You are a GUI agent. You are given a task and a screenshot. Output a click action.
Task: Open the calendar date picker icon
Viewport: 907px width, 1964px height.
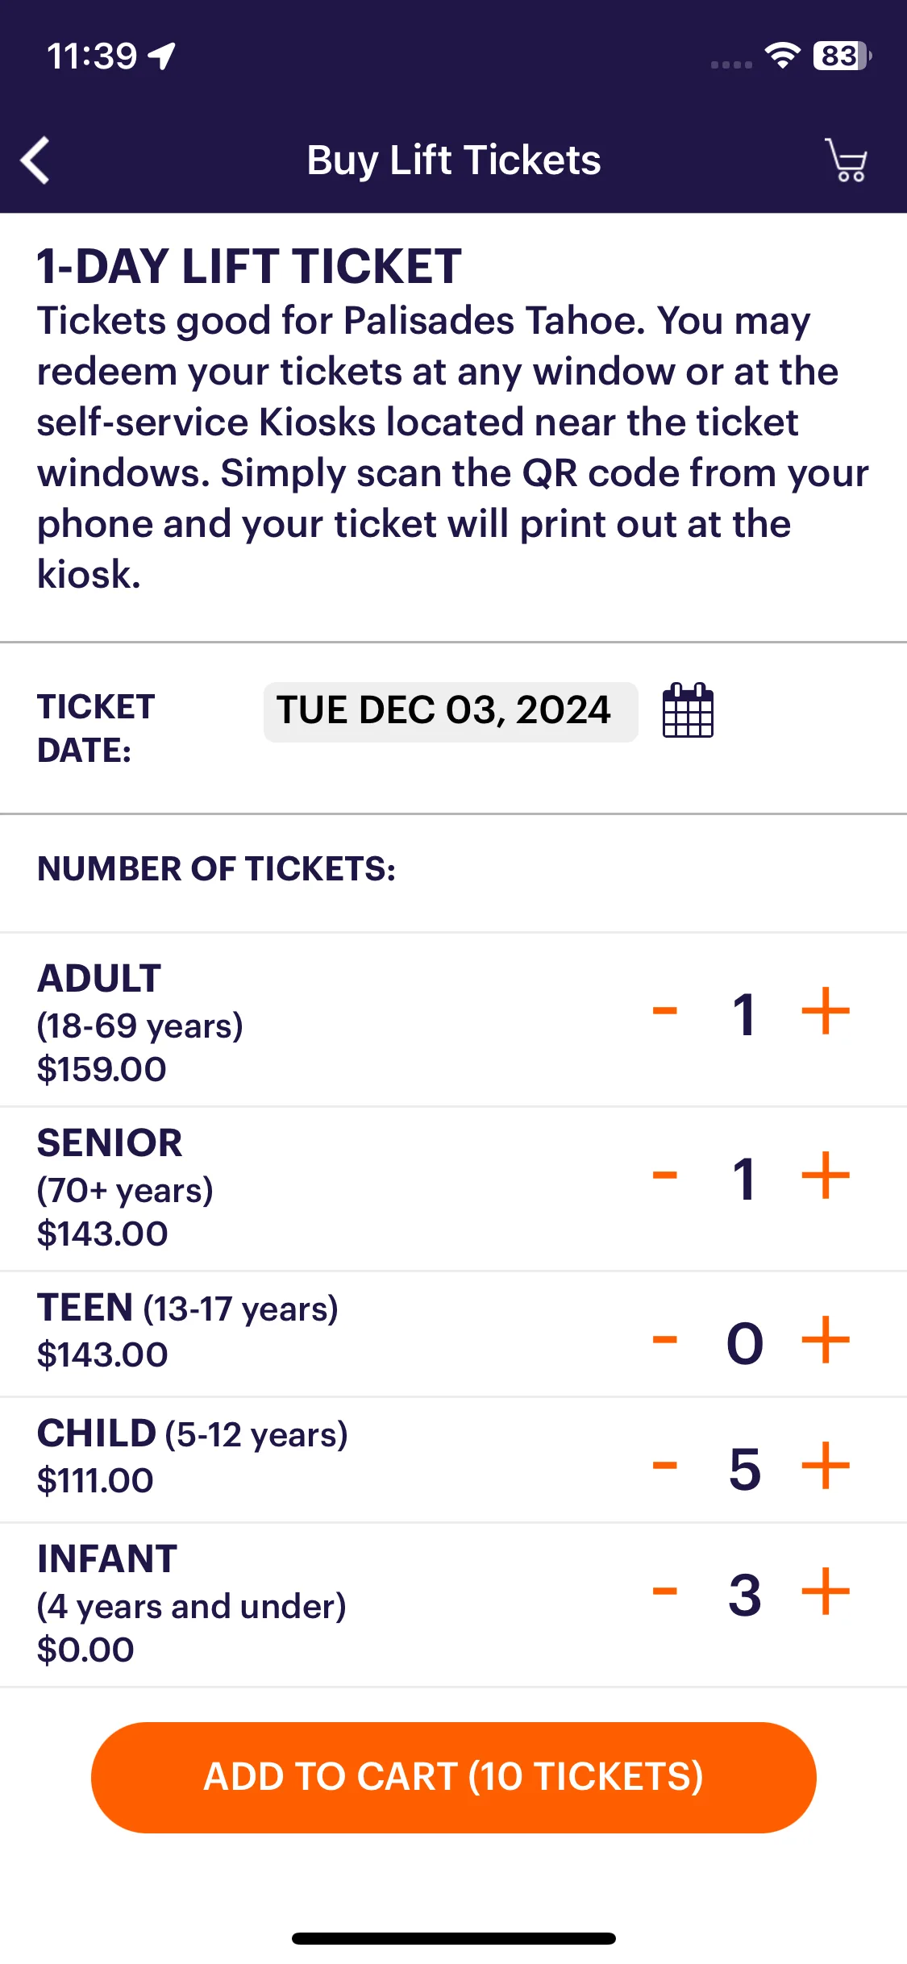click(688, 710)
